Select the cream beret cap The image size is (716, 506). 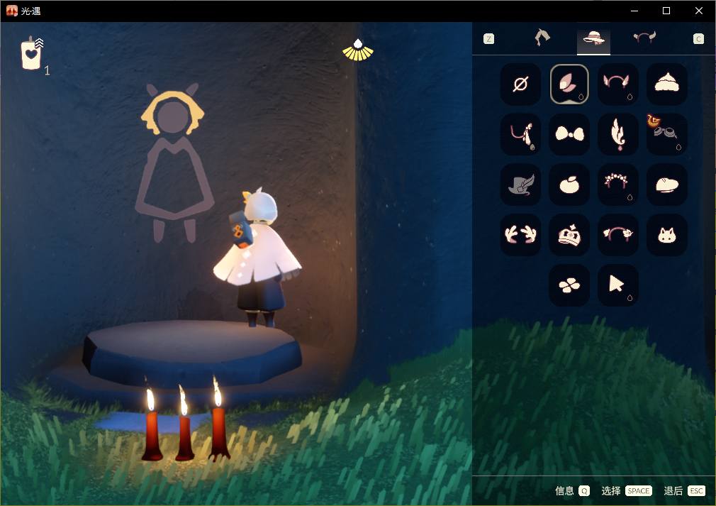click(x=666, y=185)
